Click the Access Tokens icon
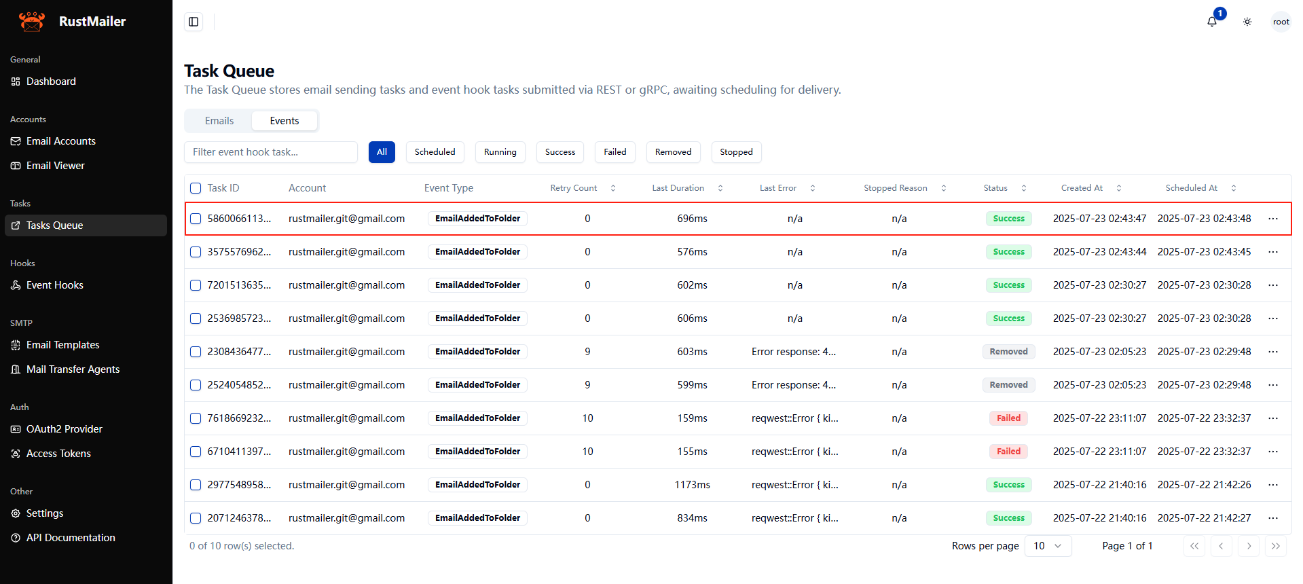Image resolution: width=1303 pixels, height=584 pixels. (16, 454)
